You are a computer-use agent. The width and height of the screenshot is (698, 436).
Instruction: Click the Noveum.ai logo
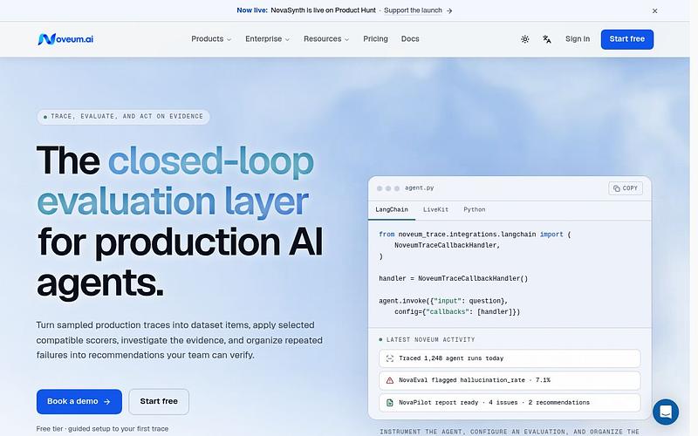pos(65,39)
